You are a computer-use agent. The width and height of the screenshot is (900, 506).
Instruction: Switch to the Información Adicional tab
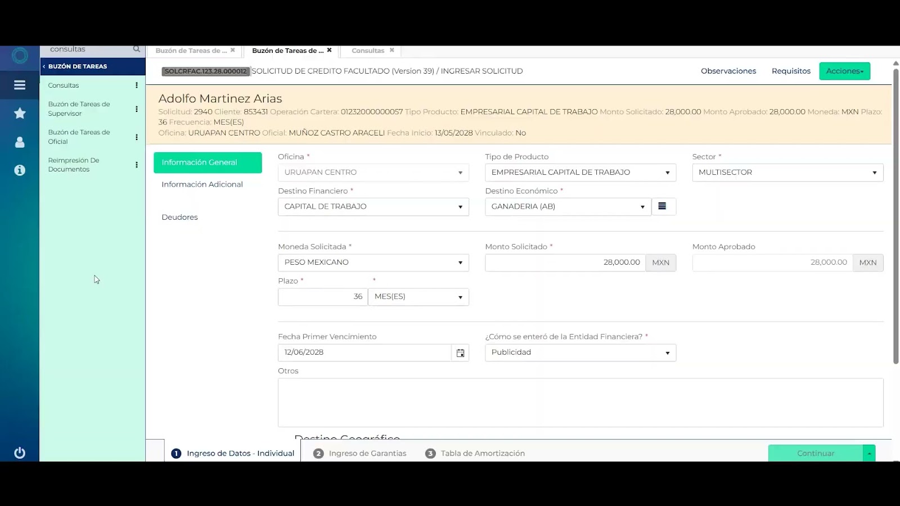[202, 184]
